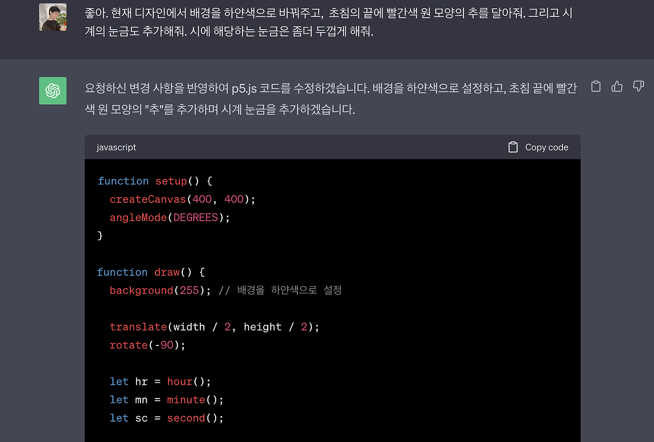
Task: Click the clipboard icon beside Copy code
Action: click(x=512, y=147)
